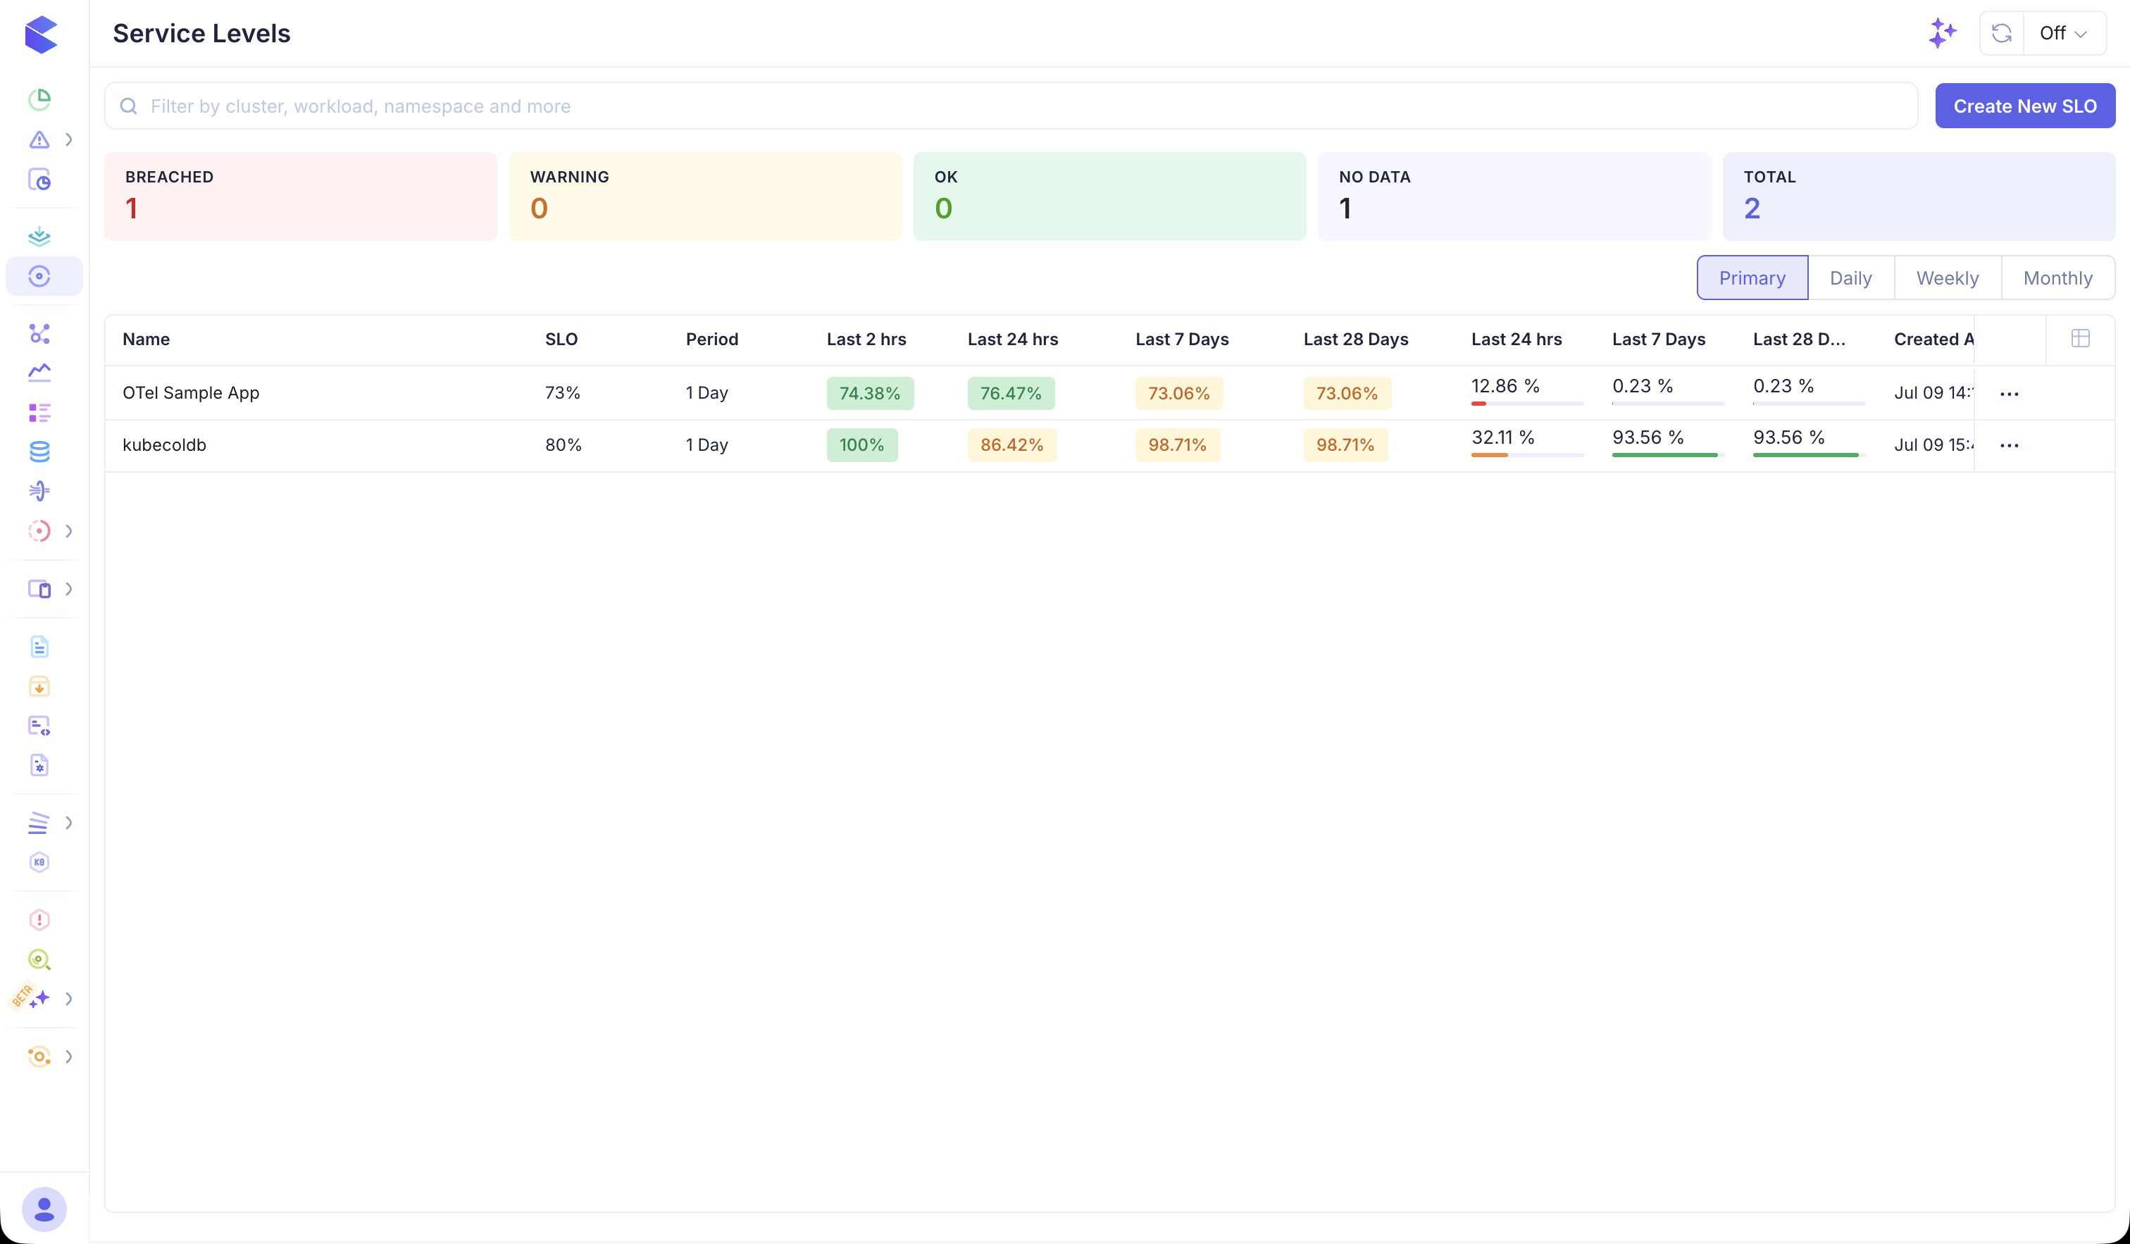
Task: Expand the devices clipboard submenu chevron
Action: click(69, 589)
